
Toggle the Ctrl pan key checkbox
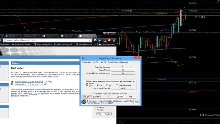(x=98, y=85)
